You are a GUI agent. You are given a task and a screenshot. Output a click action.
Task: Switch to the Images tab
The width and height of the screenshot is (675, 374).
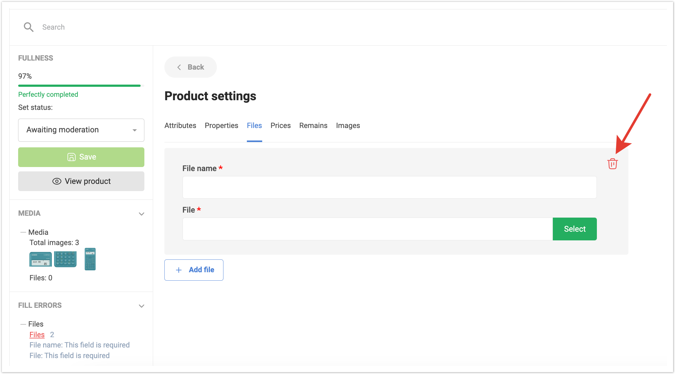(348, 125)
